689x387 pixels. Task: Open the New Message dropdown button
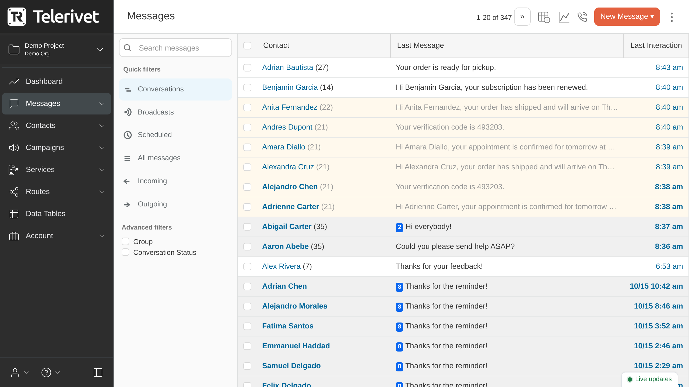pyautogui.click(x=627, y=17)
